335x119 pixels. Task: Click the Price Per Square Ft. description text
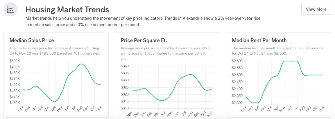(166, 53)
